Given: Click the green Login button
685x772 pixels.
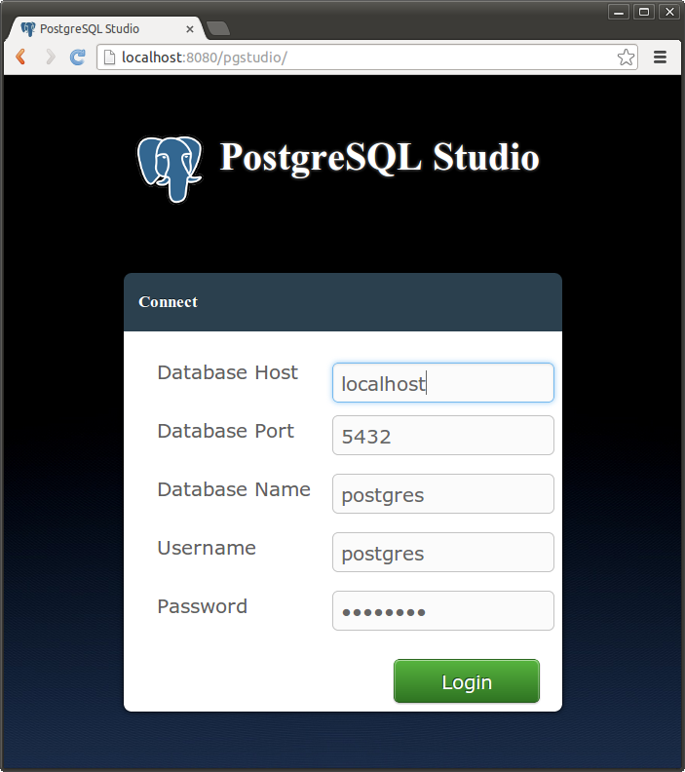Looking at the screenshot, I should (x=467, y=681).
